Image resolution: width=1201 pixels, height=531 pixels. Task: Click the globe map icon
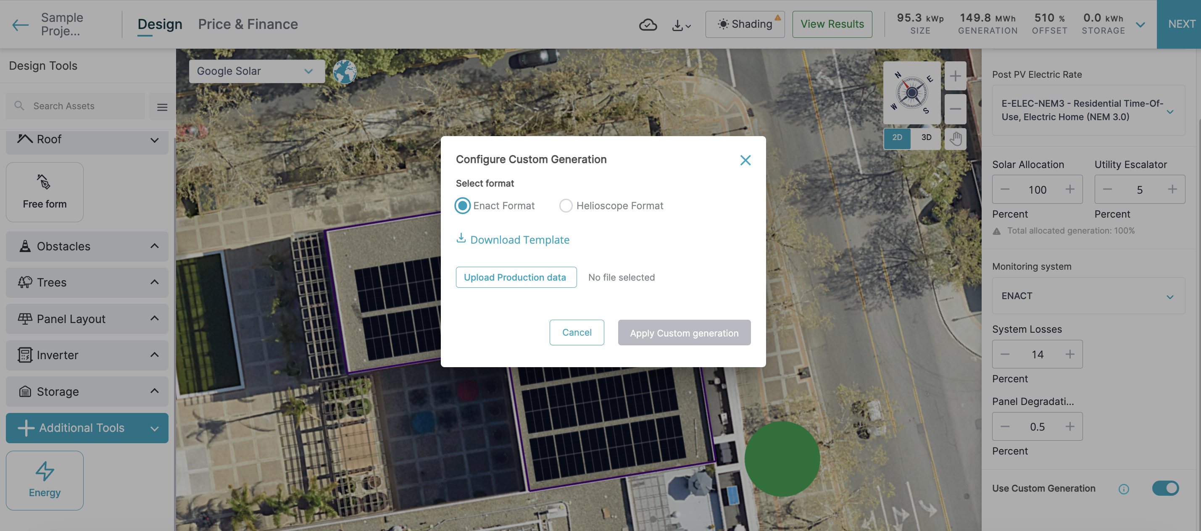pos(345,71)
